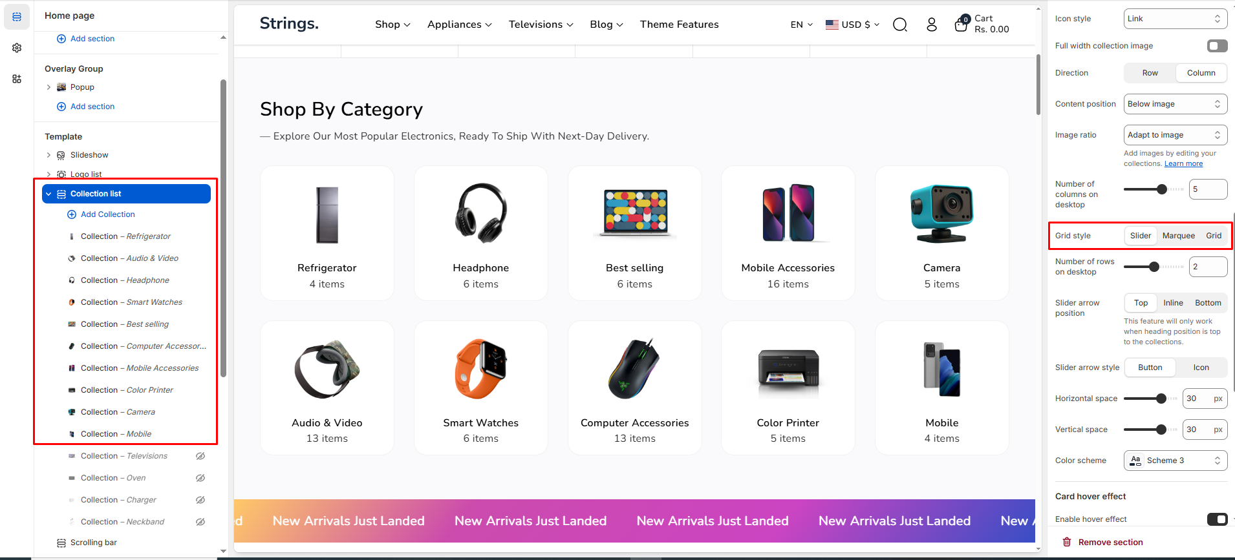Click the shopping cart bag icon
1235x560 pixels.
(961, 25)
